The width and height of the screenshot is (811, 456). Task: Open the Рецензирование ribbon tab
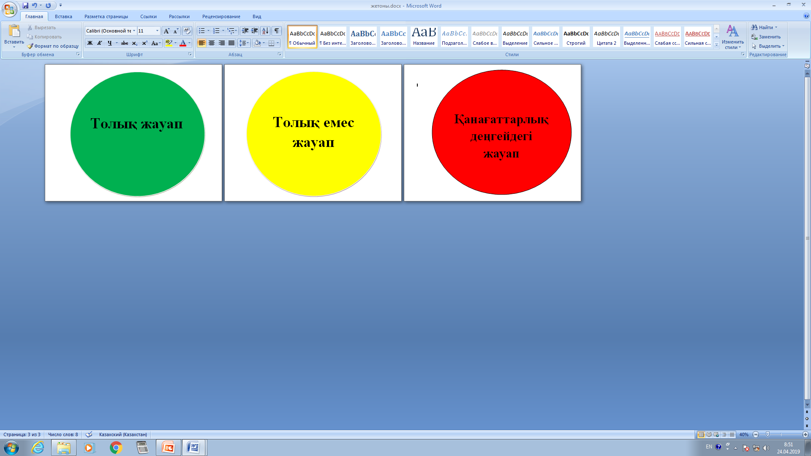point(221,16)
